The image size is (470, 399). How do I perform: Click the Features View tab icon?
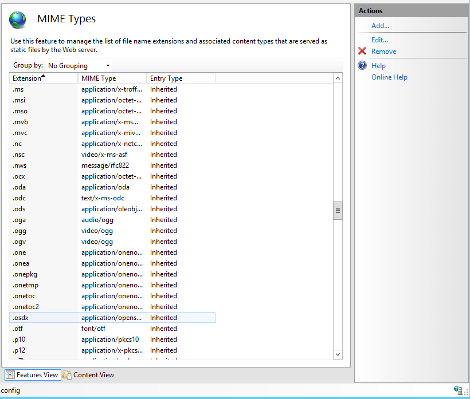click(10, 375)
